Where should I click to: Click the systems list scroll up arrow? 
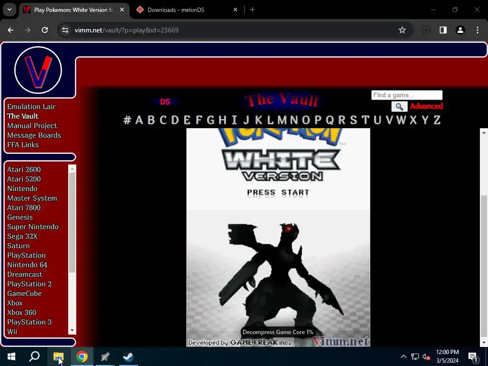tap(72, 169)
